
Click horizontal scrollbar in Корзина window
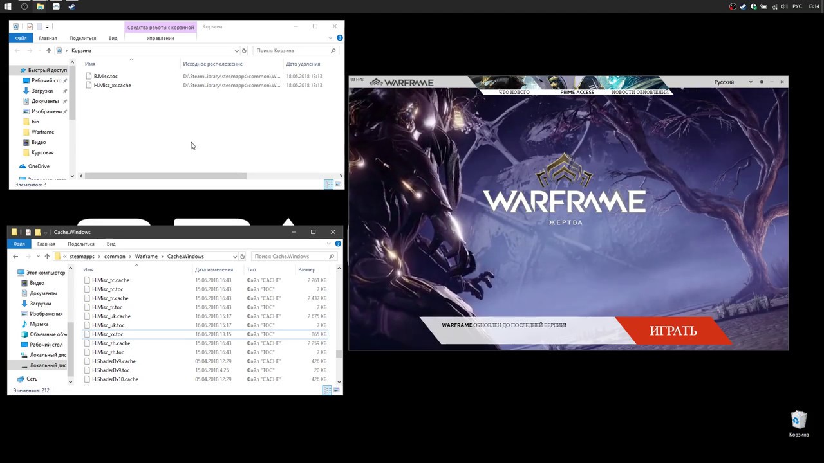click(165, 176)
